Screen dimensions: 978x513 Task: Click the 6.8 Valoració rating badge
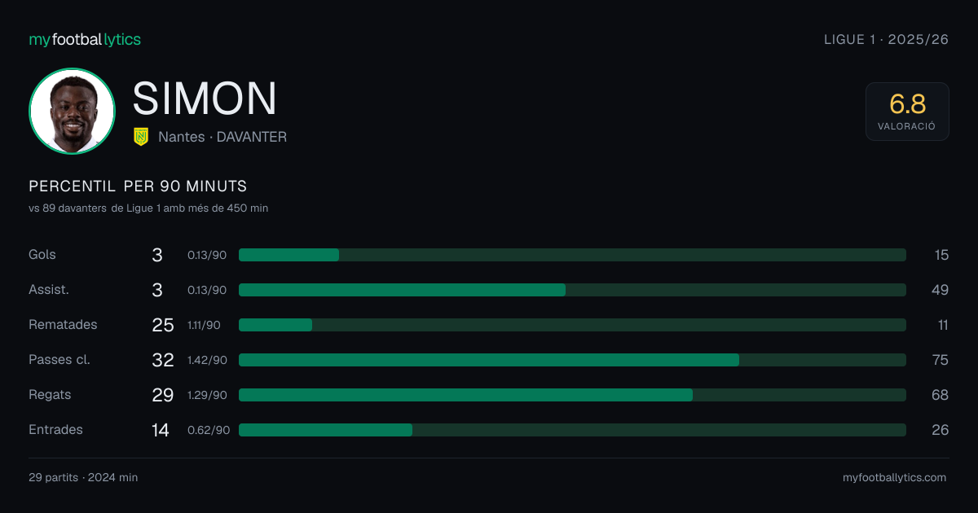tap(907, 112)
